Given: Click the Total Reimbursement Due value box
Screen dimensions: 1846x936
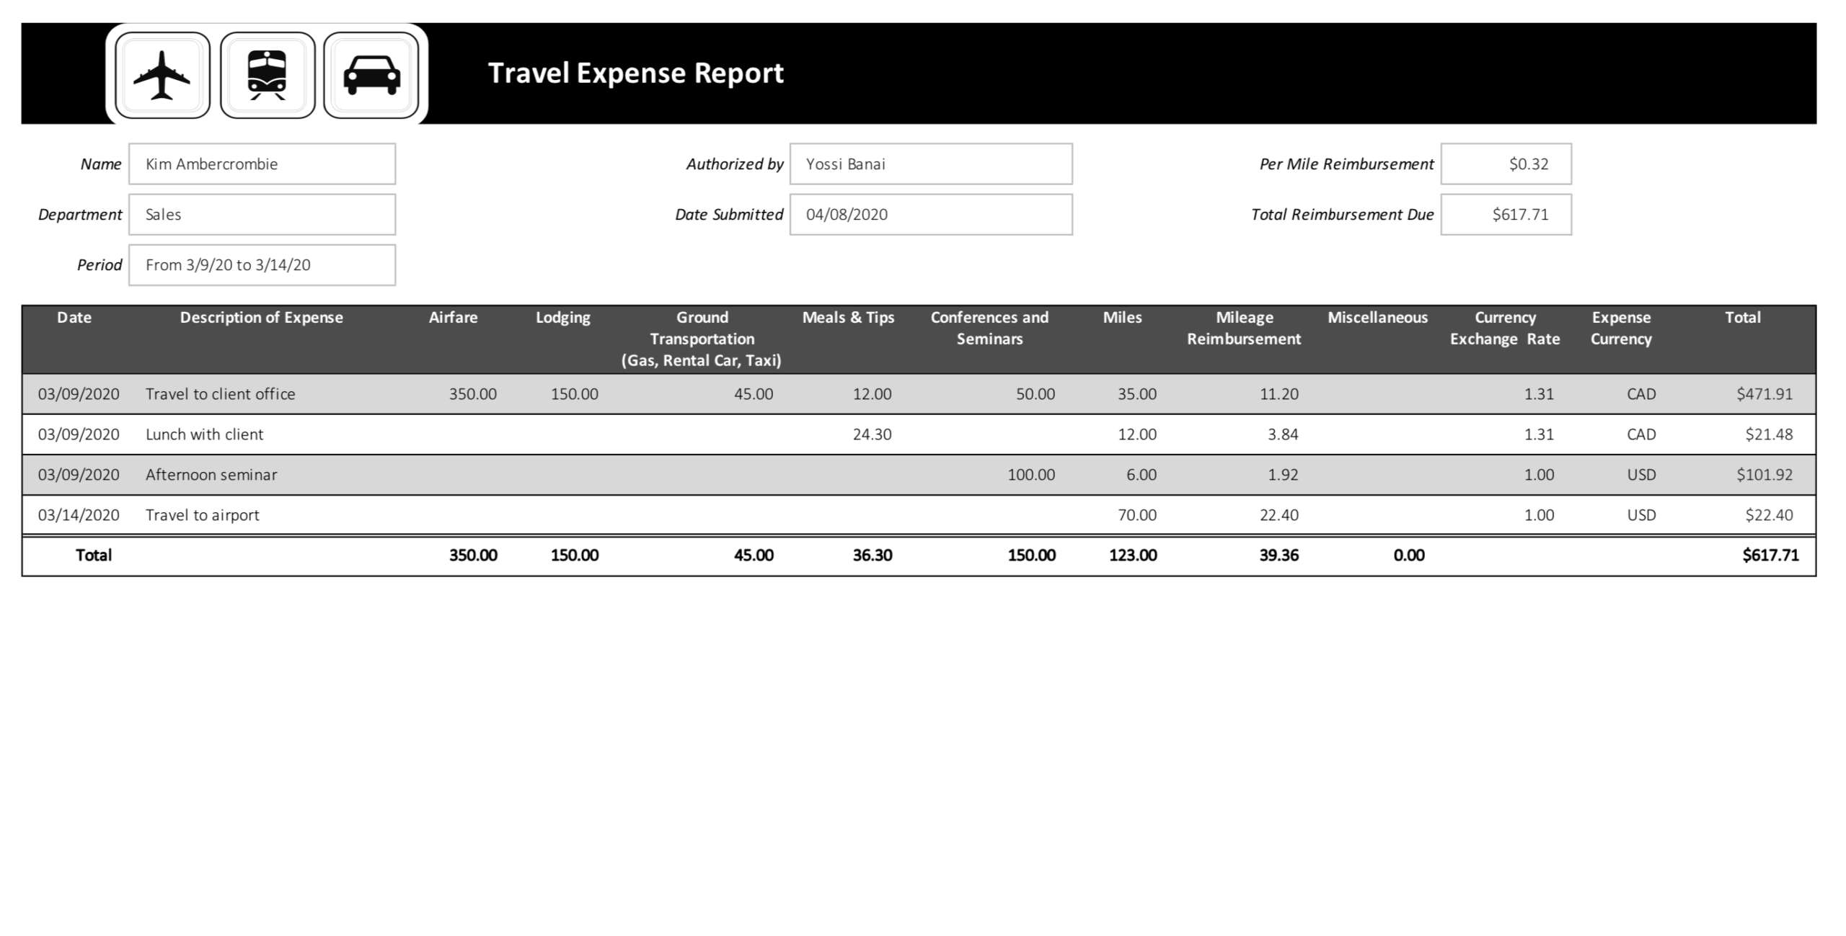Looking at the screenshot, I should 1506,214.
